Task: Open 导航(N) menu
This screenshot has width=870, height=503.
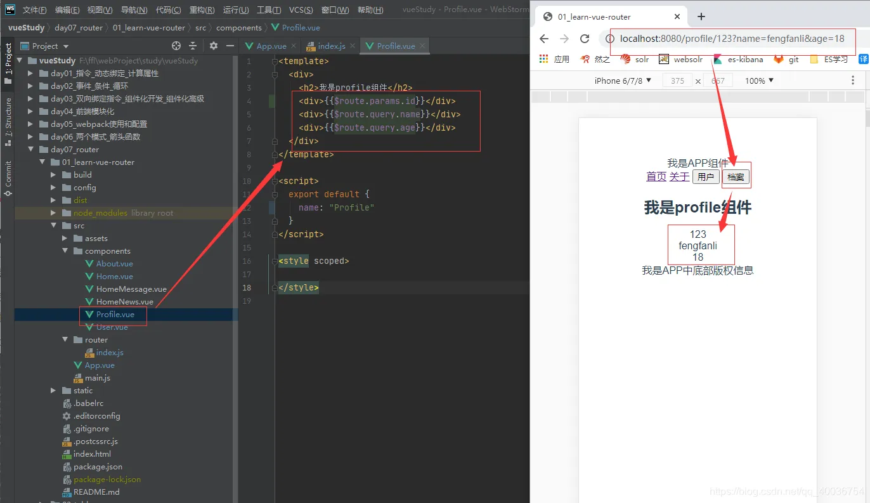Action: [x=134, y=10]
